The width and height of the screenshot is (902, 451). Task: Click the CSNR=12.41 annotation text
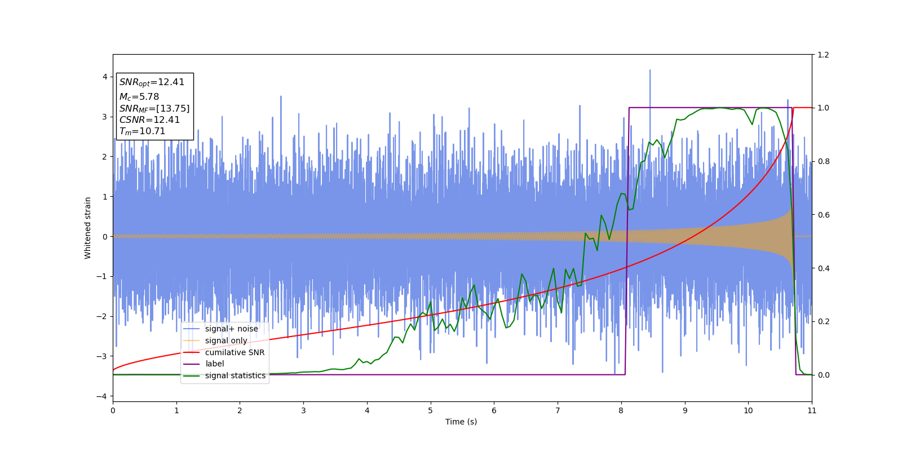[x=149, y=120]
